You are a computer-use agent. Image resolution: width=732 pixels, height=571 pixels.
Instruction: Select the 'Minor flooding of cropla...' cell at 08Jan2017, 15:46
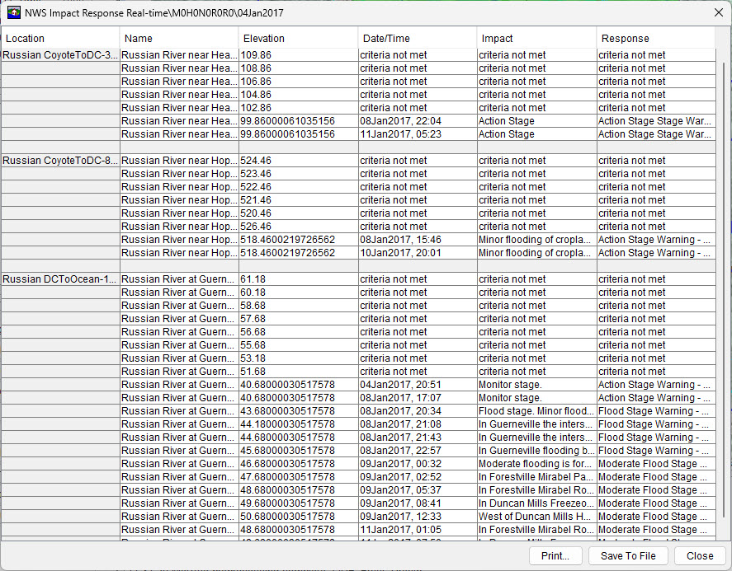coord(536,240)
